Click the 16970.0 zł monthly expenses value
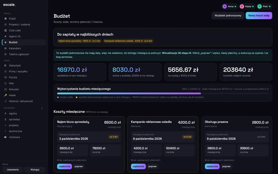Screen dimensions: 278x174 pyautogui.click(x=72, y=70)
